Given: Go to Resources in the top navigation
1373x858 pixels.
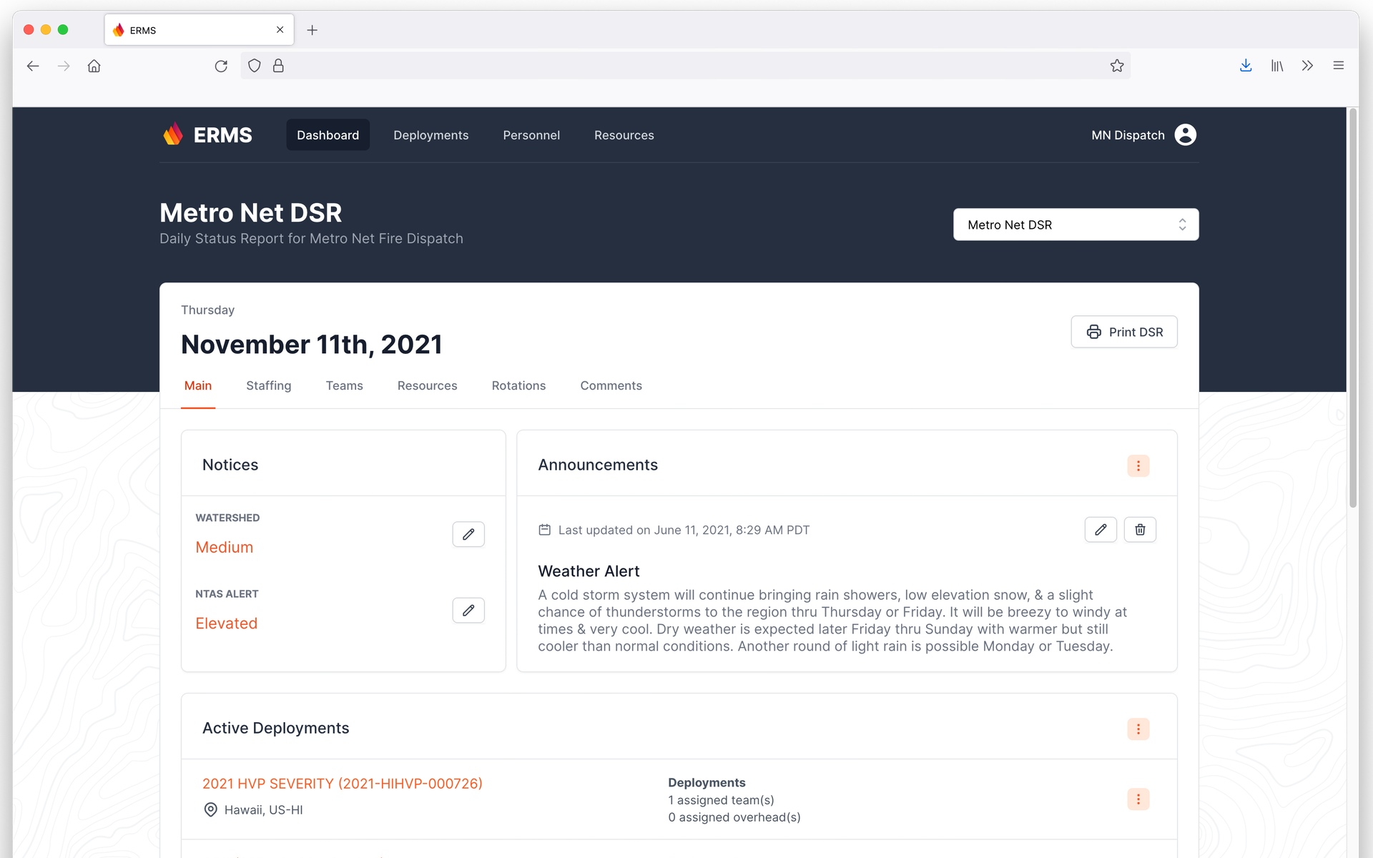Looking at the screenshot, I should click(624, 135).
